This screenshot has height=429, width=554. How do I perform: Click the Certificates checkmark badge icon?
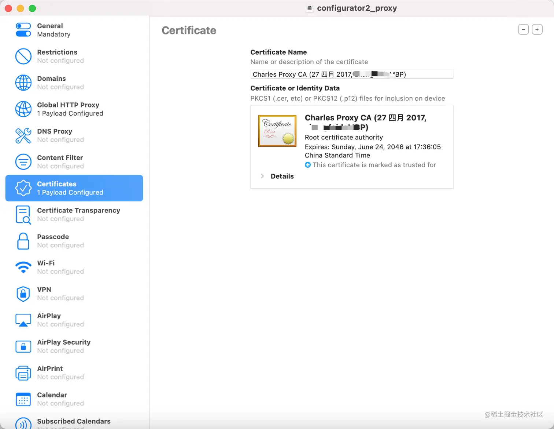pos(23,188)
